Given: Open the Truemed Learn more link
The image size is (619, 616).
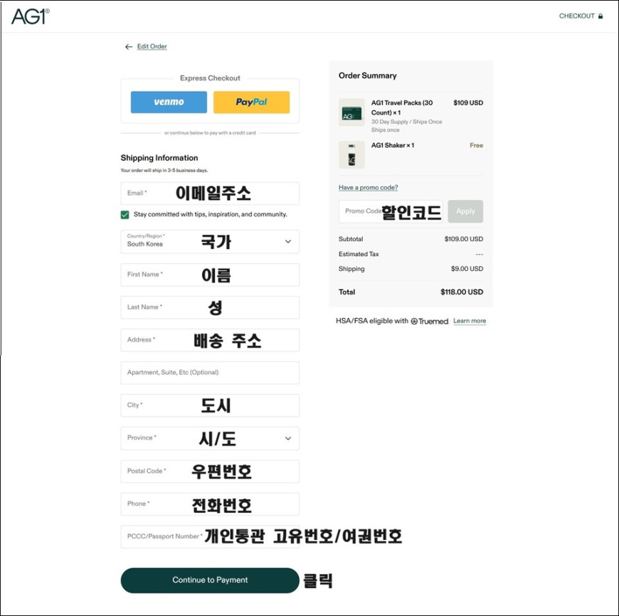Looking at the screenshot, I should click(x=470, y=322).
